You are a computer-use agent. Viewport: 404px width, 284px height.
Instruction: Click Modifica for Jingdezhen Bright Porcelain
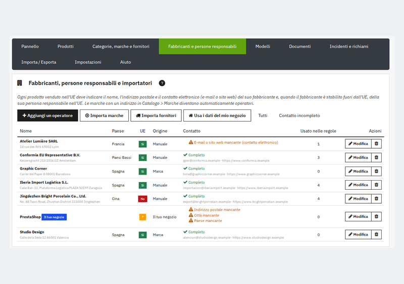coord(358,199)
